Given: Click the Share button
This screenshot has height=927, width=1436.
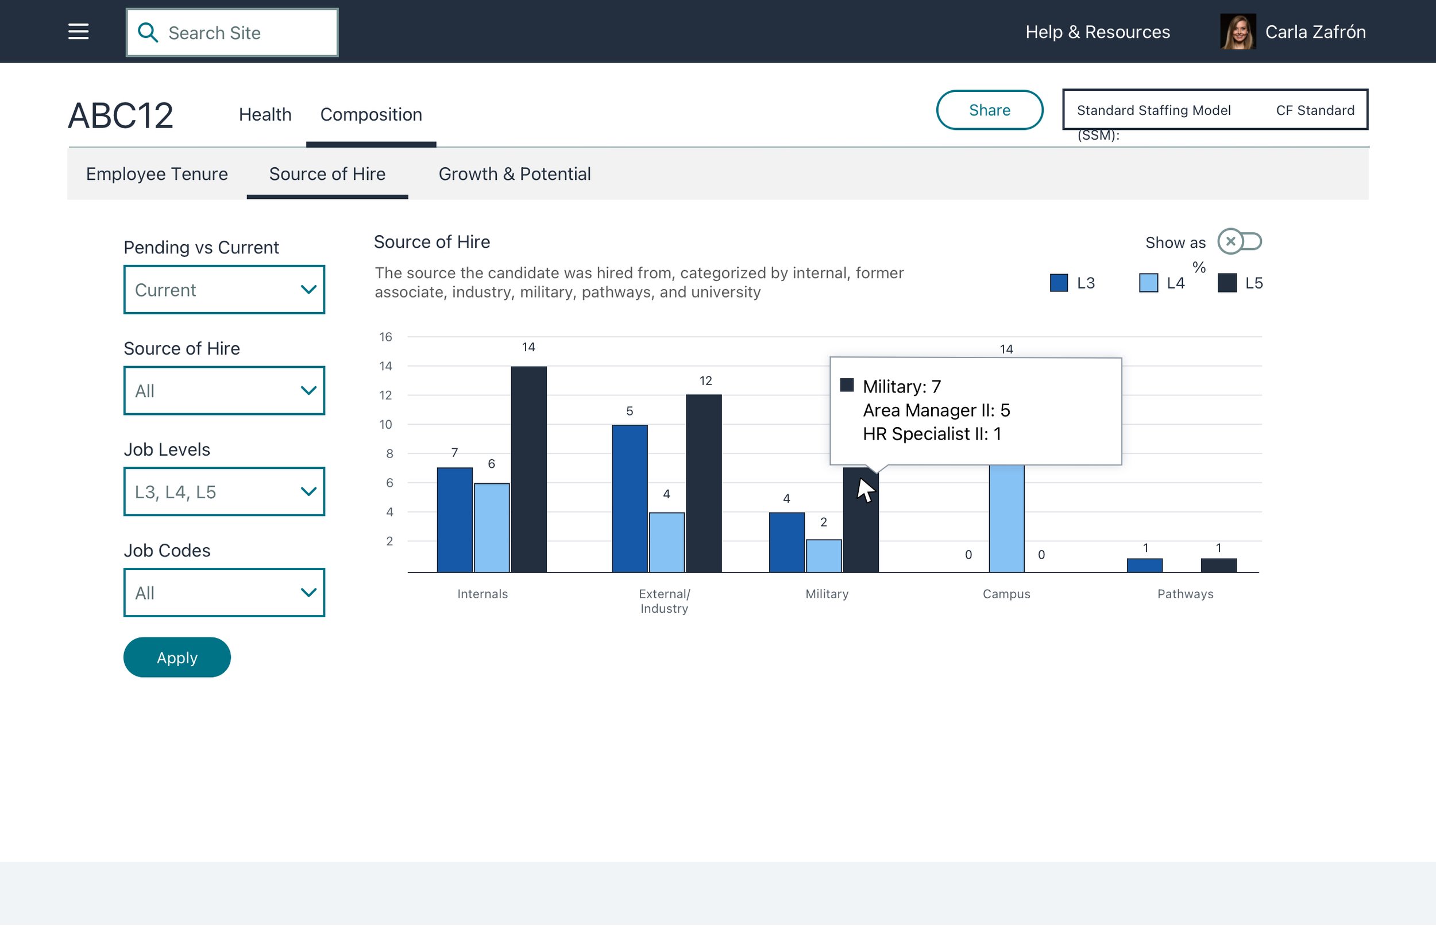Looking at the screenshot, I should coord(989,110).
